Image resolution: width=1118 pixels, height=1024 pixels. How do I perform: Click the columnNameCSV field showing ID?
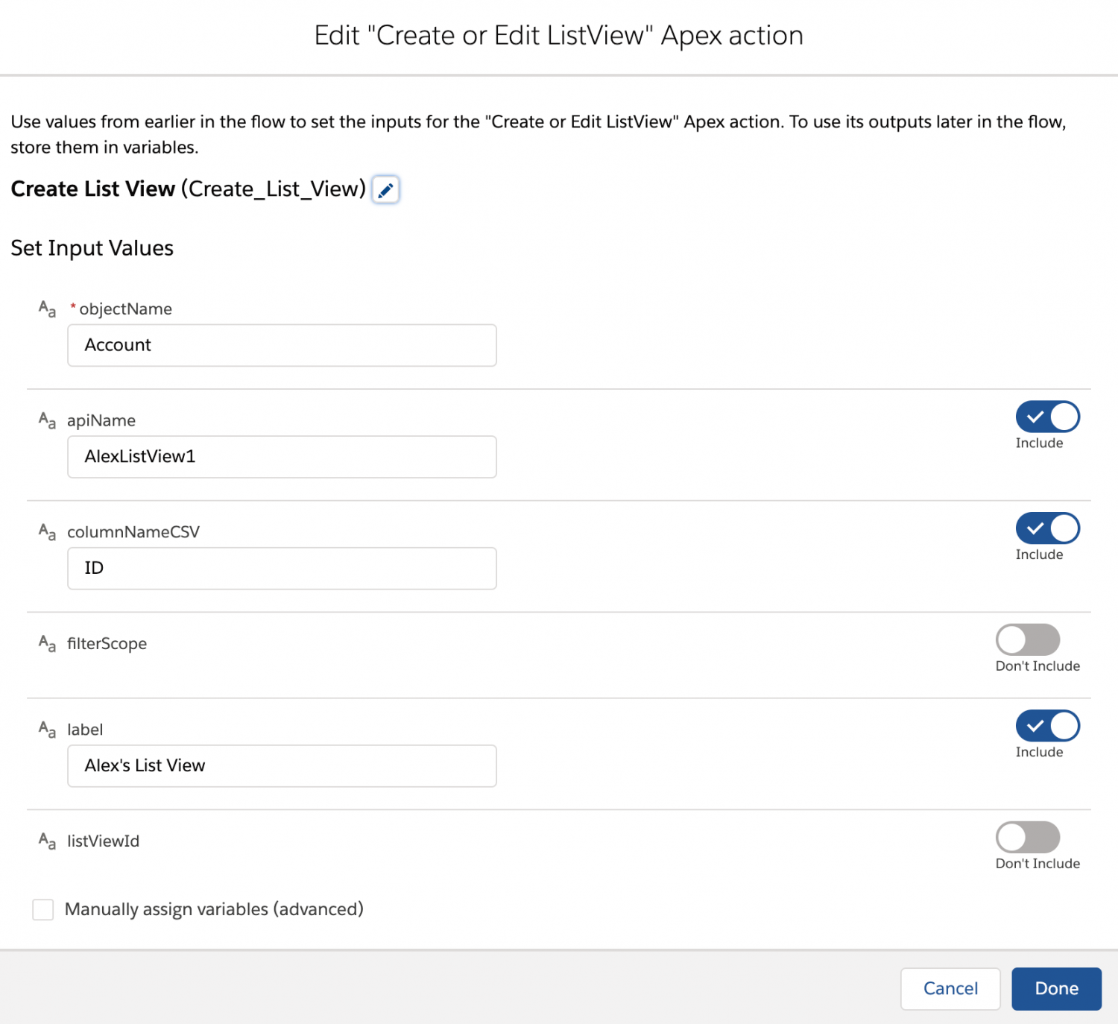282,568
